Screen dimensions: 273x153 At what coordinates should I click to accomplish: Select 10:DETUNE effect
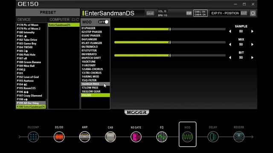[x=96, y=62]
